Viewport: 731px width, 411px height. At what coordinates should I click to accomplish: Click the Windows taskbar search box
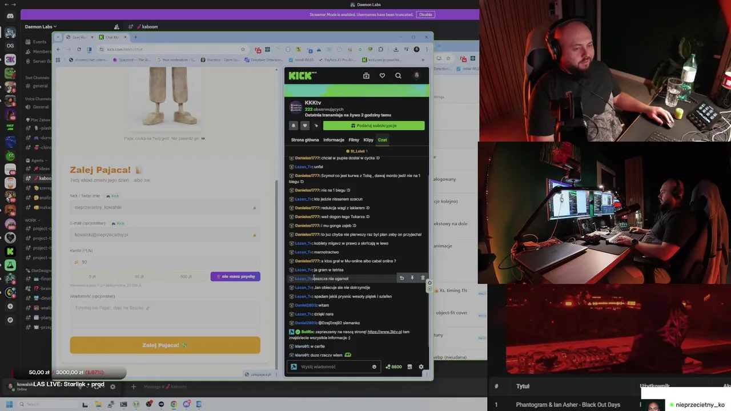(x=48, y=405)
